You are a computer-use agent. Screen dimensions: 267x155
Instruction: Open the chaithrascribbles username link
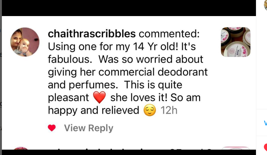click(x=92, y=34)
